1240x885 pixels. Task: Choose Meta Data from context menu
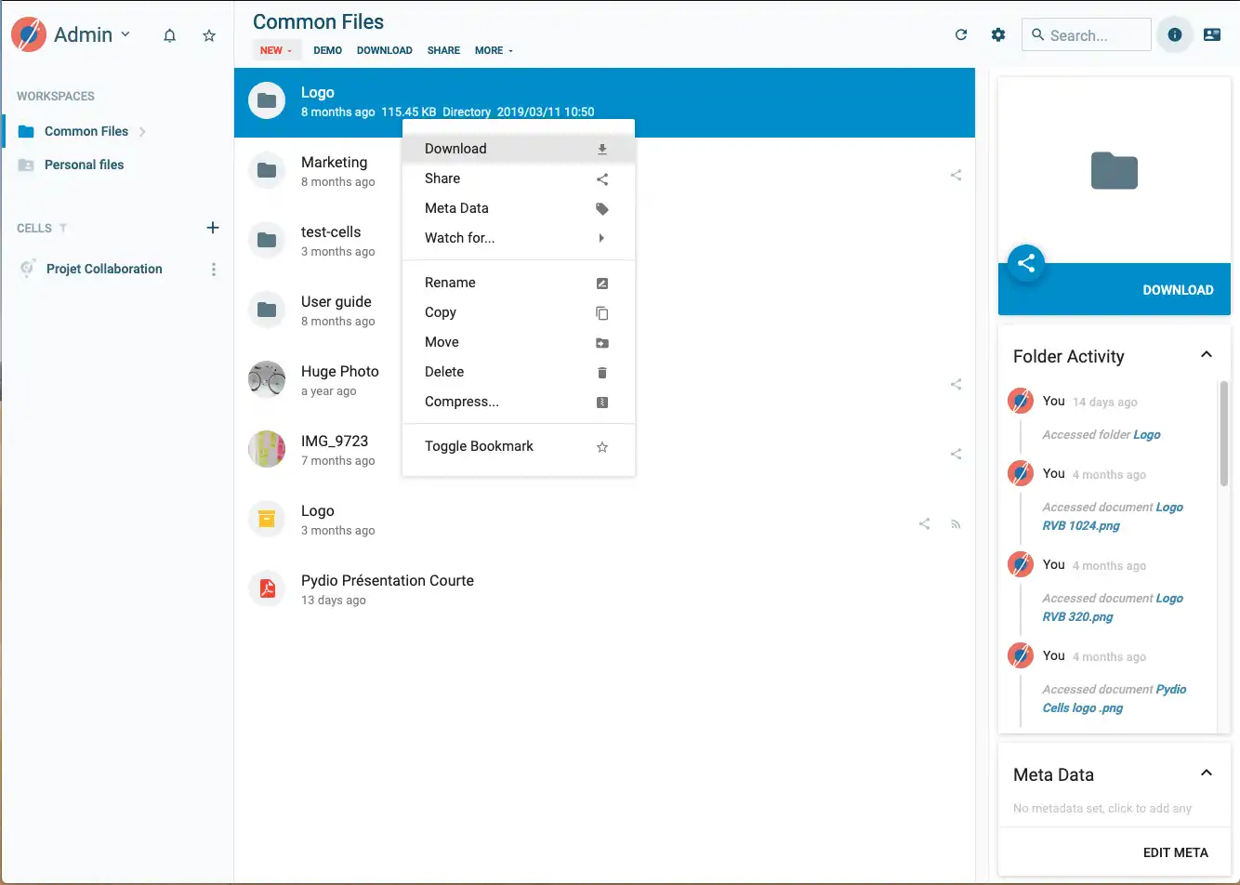pos(519,208)
